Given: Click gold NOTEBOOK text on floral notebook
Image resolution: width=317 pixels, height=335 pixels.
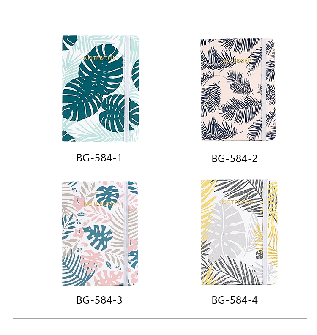Looking at the screenshot, I should pyautogui.click(x=99, y=203).
